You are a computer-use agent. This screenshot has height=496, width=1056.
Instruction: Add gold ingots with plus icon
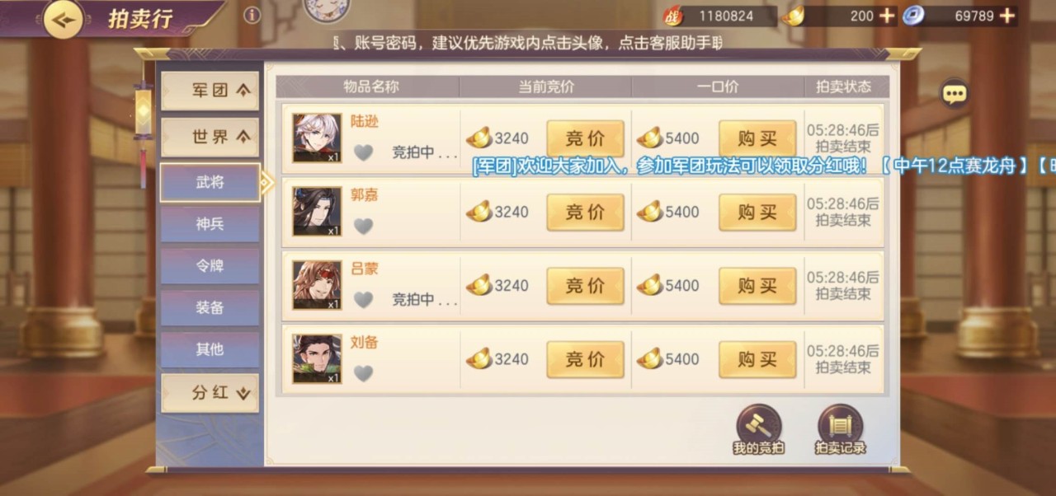pyautogui.click(x=887, y=16)
